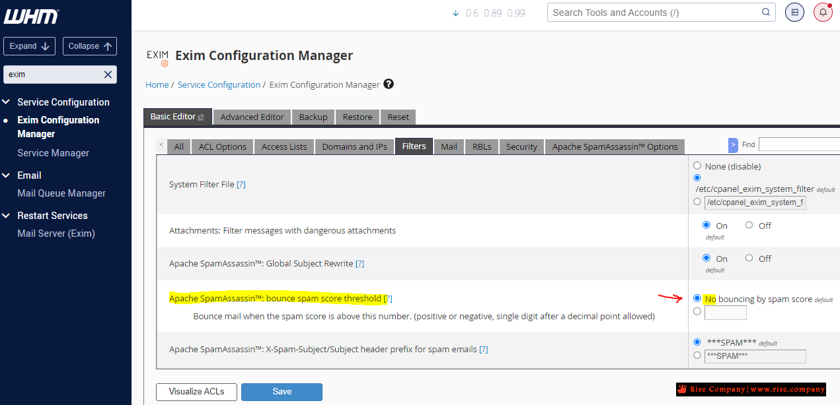840x405 pixels.
Task: Switch to the Advanced Editor tab
Action: [x=252, y=117]
